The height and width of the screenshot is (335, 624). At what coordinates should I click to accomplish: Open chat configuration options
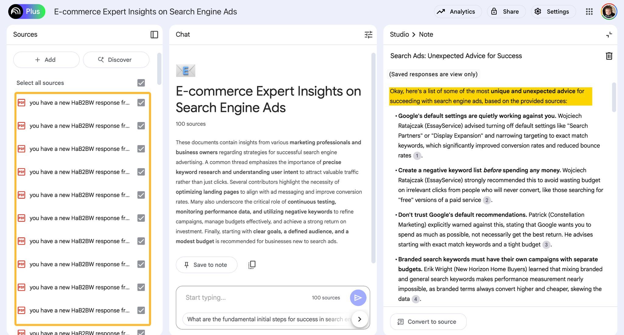[x=368, y=35]
